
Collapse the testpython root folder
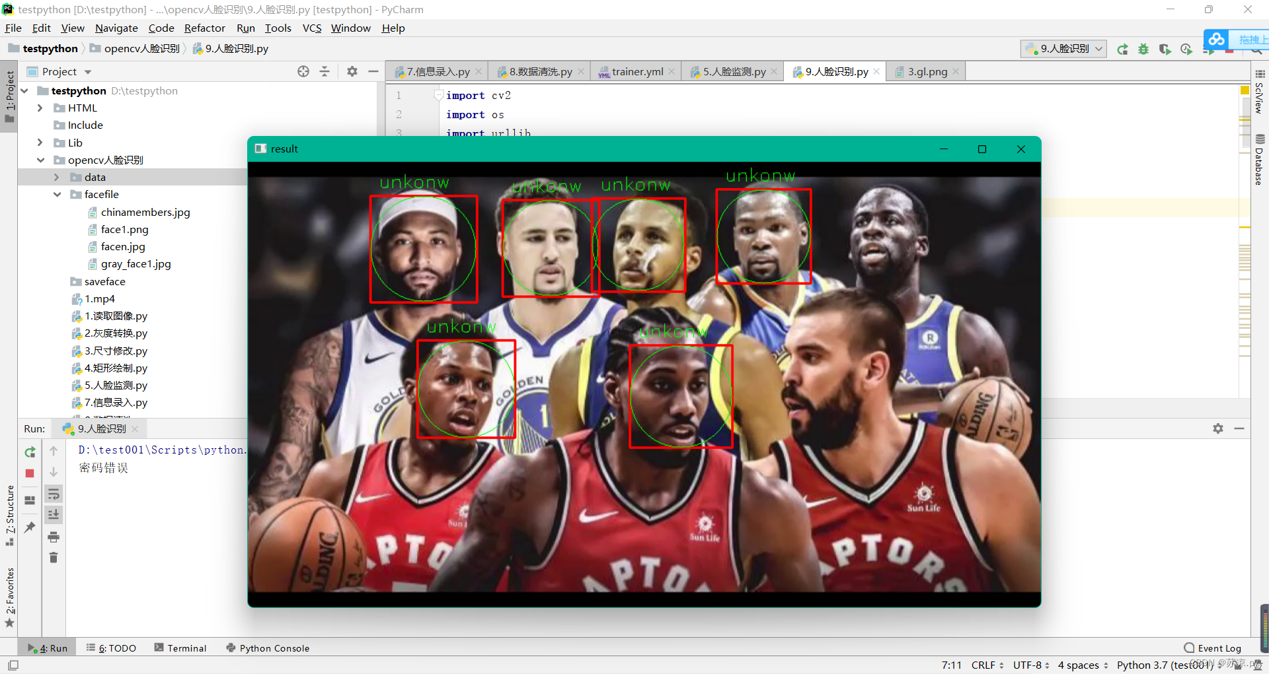[24, 90]
